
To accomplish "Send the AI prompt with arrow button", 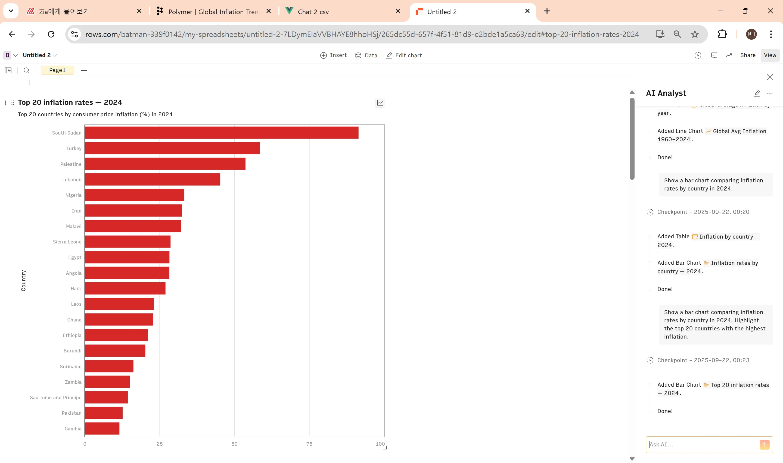I will (x=764, y=444).
